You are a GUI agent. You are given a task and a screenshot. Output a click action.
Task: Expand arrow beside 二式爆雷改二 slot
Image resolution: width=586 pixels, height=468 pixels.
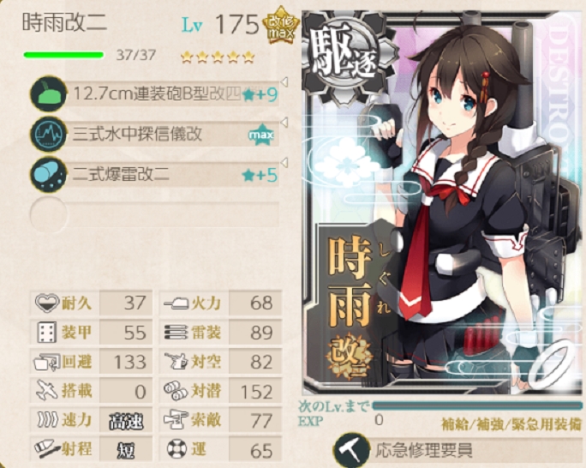(284, 163)
